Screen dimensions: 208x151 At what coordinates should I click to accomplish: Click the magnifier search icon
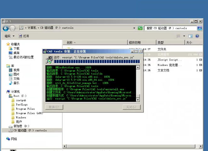pyautogui.click(x=200, y=28)
